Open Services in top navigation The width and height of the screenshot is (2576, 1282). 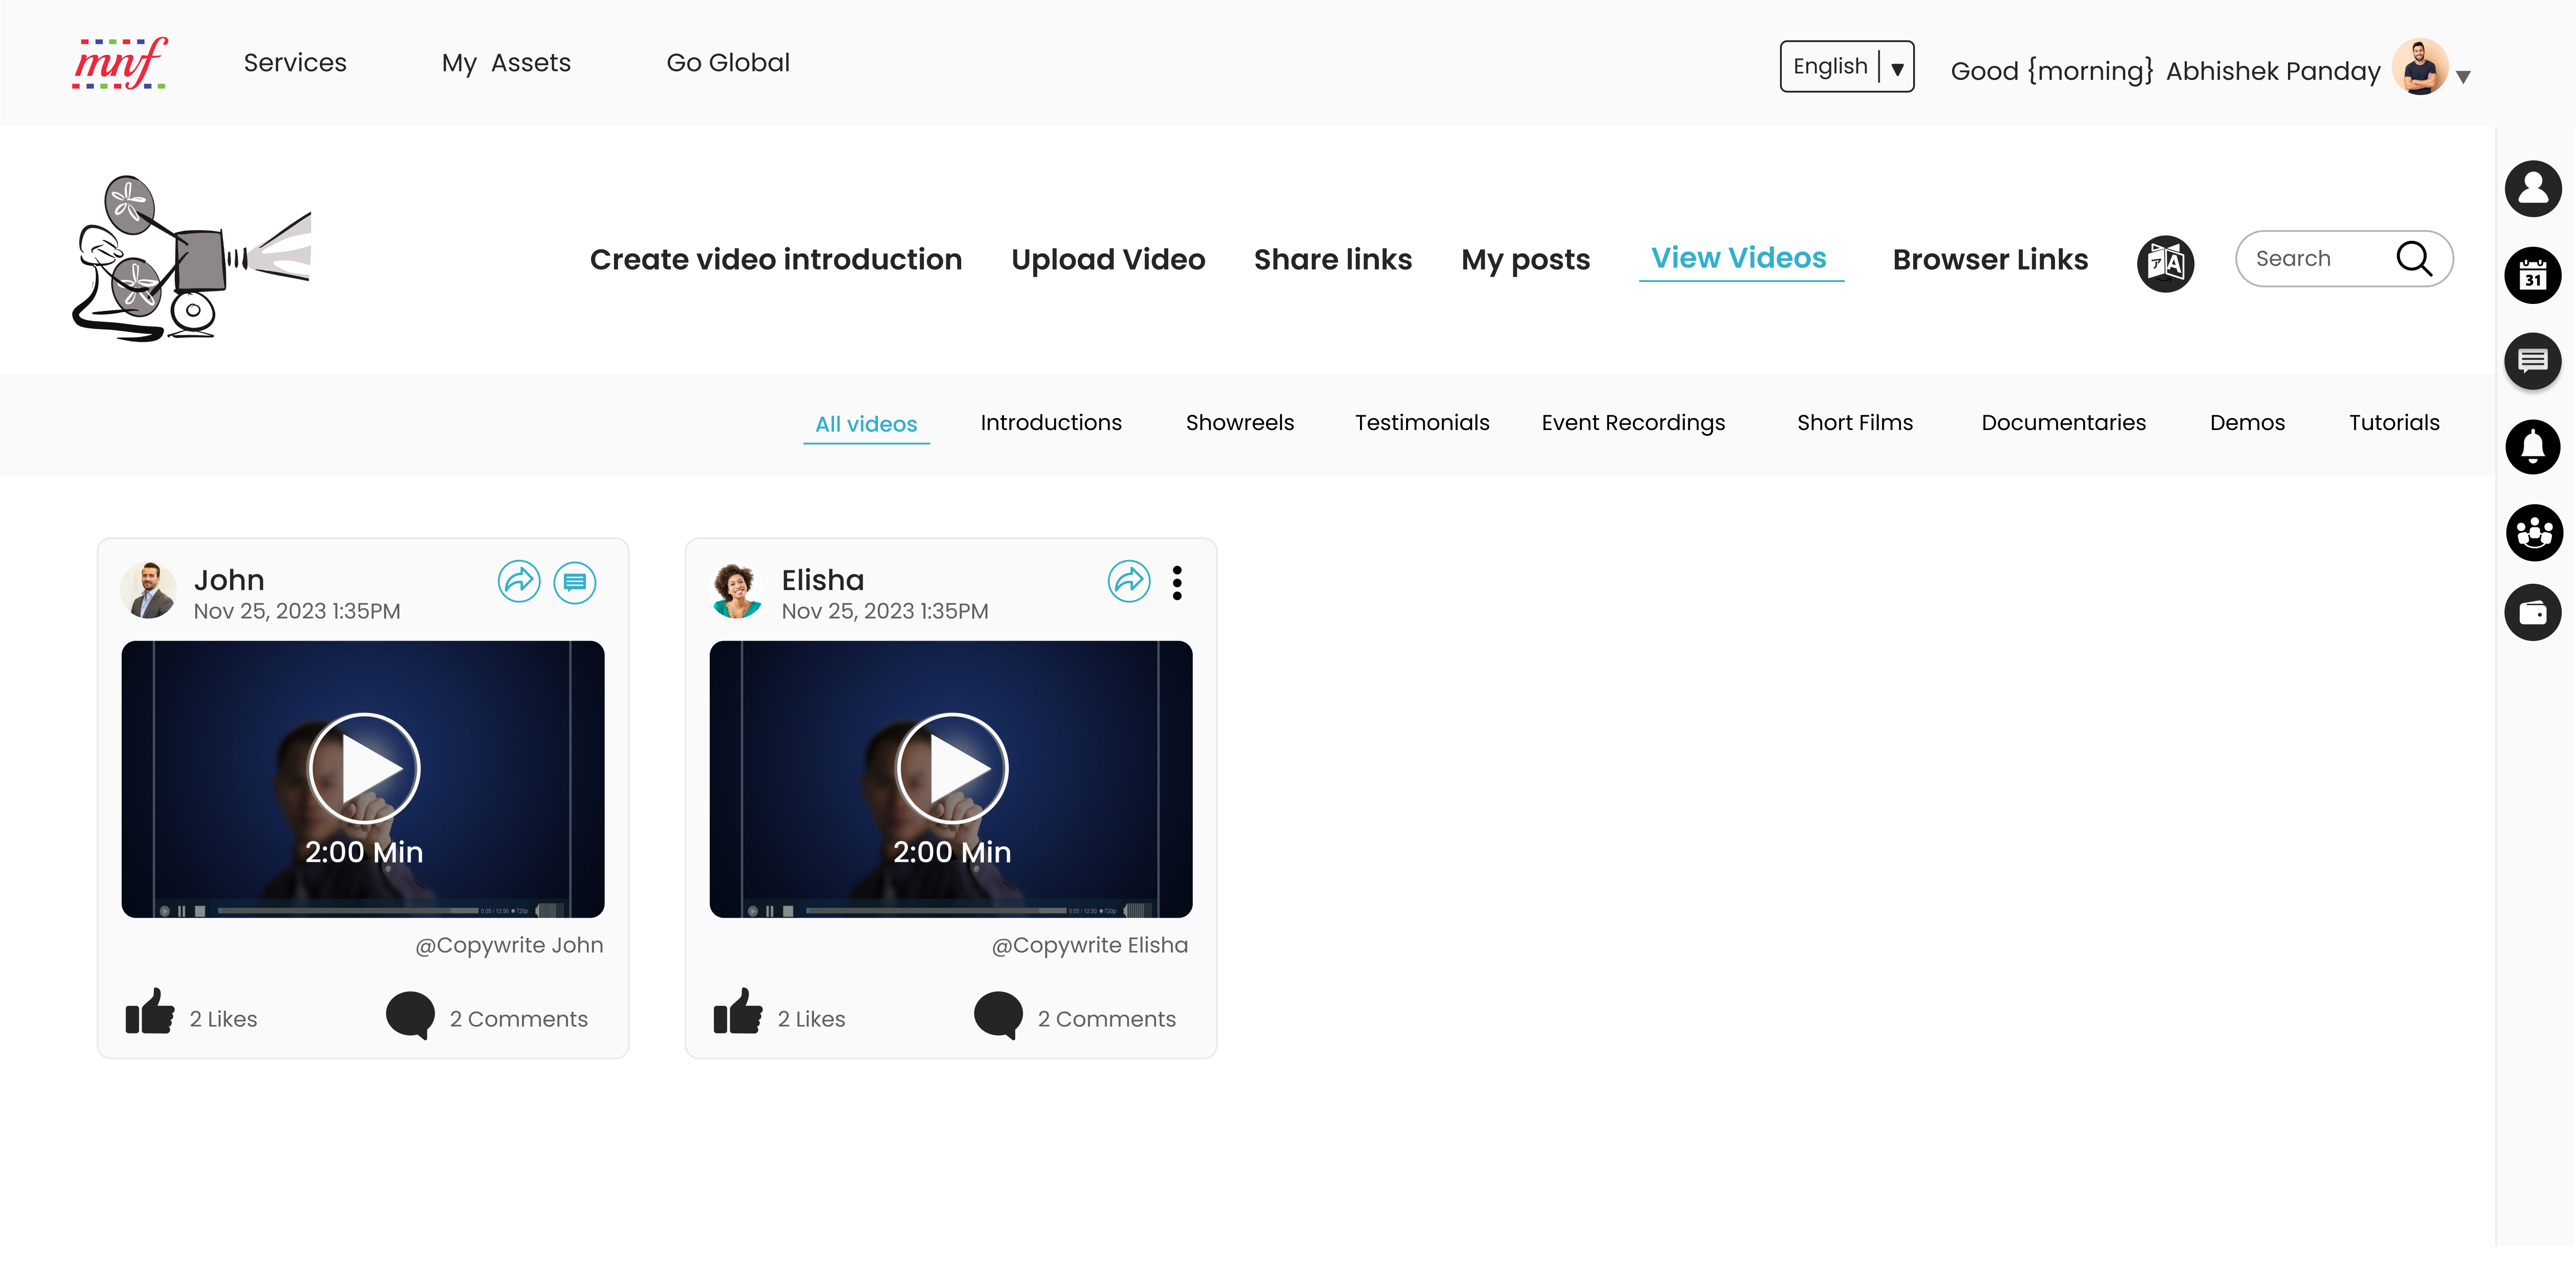(x=295, y=63)
